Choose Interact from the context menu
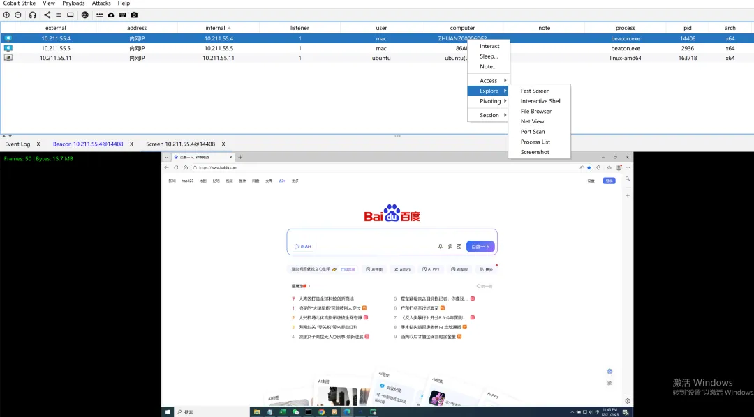 tap(489, 46)
